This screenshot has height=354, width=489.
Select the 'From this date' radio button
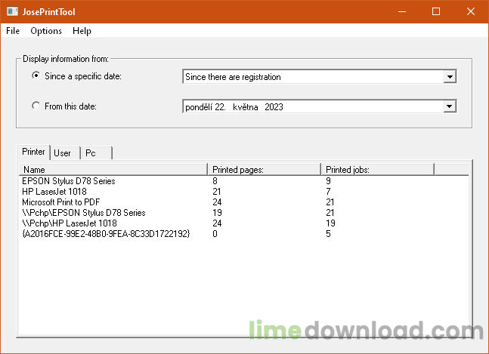click(x=36, y=106)
